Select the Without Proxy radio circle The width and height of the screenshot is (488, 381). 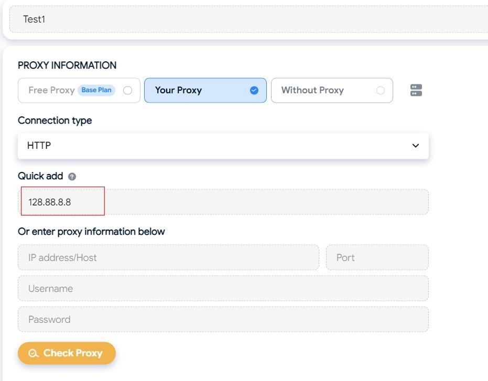point(381,90)
